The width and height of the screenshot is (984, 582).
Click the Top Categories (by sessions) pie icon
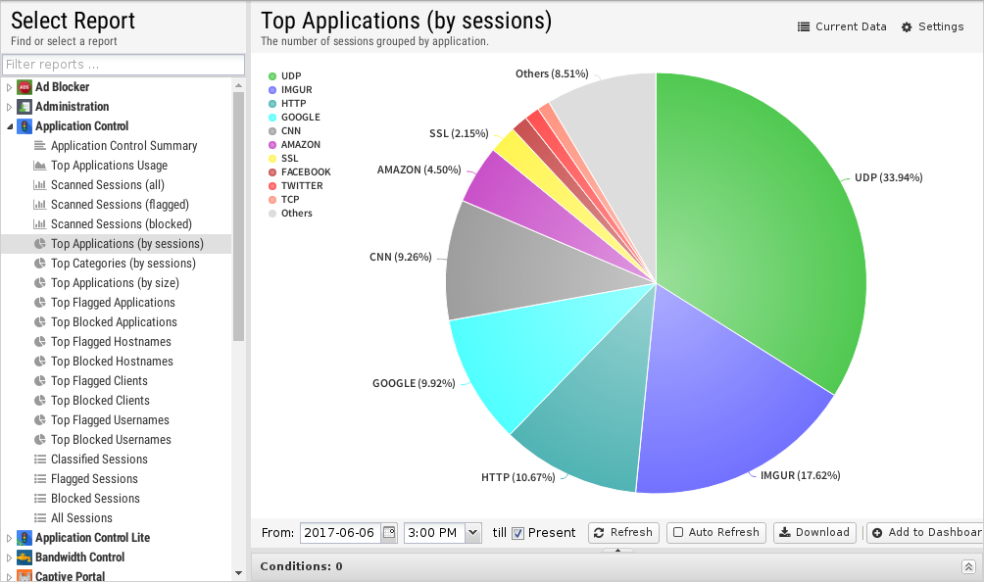point(39,264)
